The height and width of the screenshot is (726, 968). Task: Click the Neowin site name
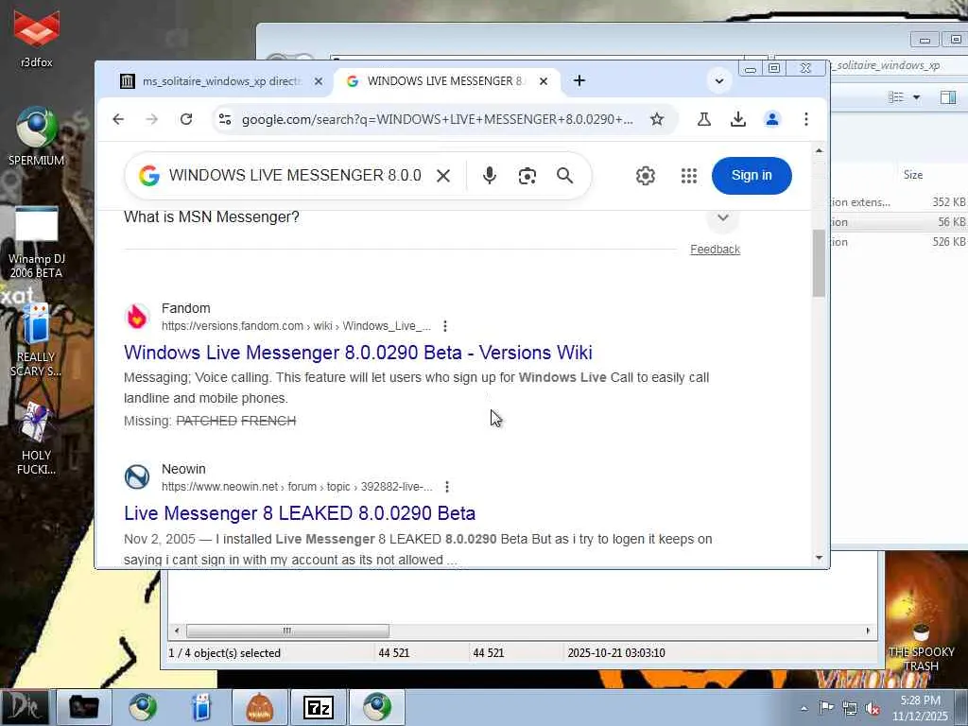point(183,469)
